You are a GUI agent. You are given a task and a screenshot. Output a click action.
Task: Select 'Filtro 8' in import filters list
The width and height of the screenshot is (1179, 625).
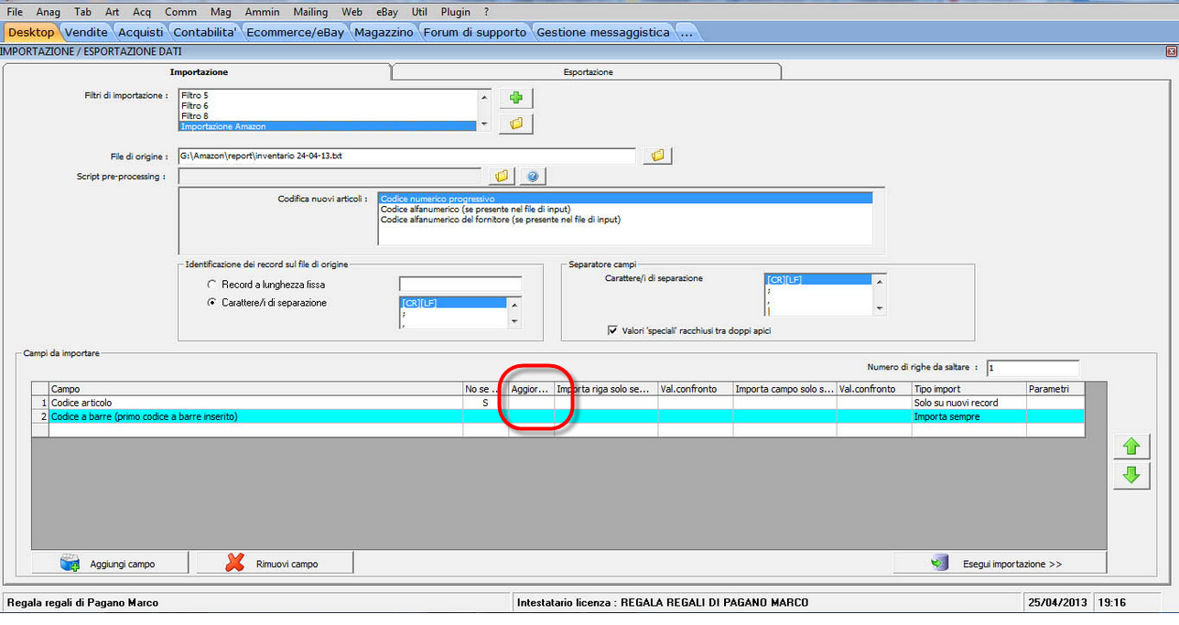tap(328, 116)
